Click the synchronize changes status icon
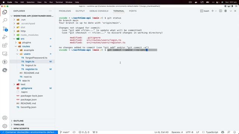Screen dimensions: 239x134 point(74,132)
